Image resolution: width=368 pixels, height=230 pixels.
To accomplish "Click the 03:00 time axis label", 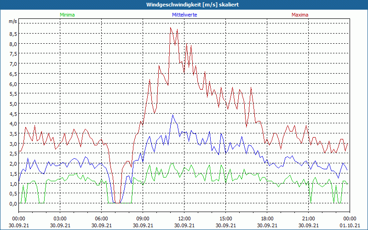I will pos(60,219).
